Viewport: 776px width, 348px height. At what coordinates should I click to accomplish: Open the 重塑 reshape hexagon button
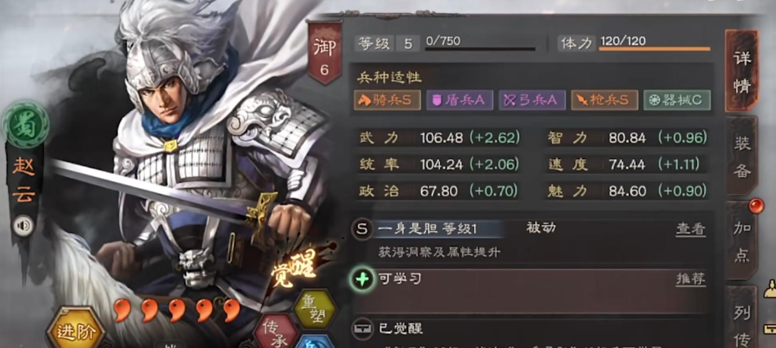tap(314, 309)
